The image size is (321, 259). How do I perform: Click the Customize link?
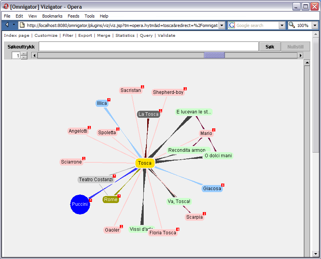pos(46,35)
